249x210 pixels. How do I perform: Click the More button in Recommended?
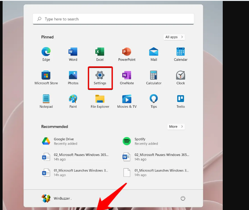click(176, 127)
